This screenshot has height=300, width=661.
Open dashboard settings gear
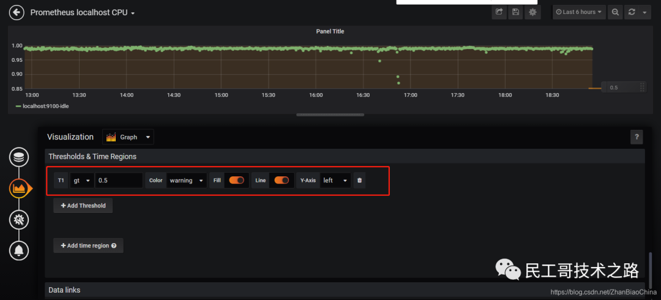tap(532, 12)
